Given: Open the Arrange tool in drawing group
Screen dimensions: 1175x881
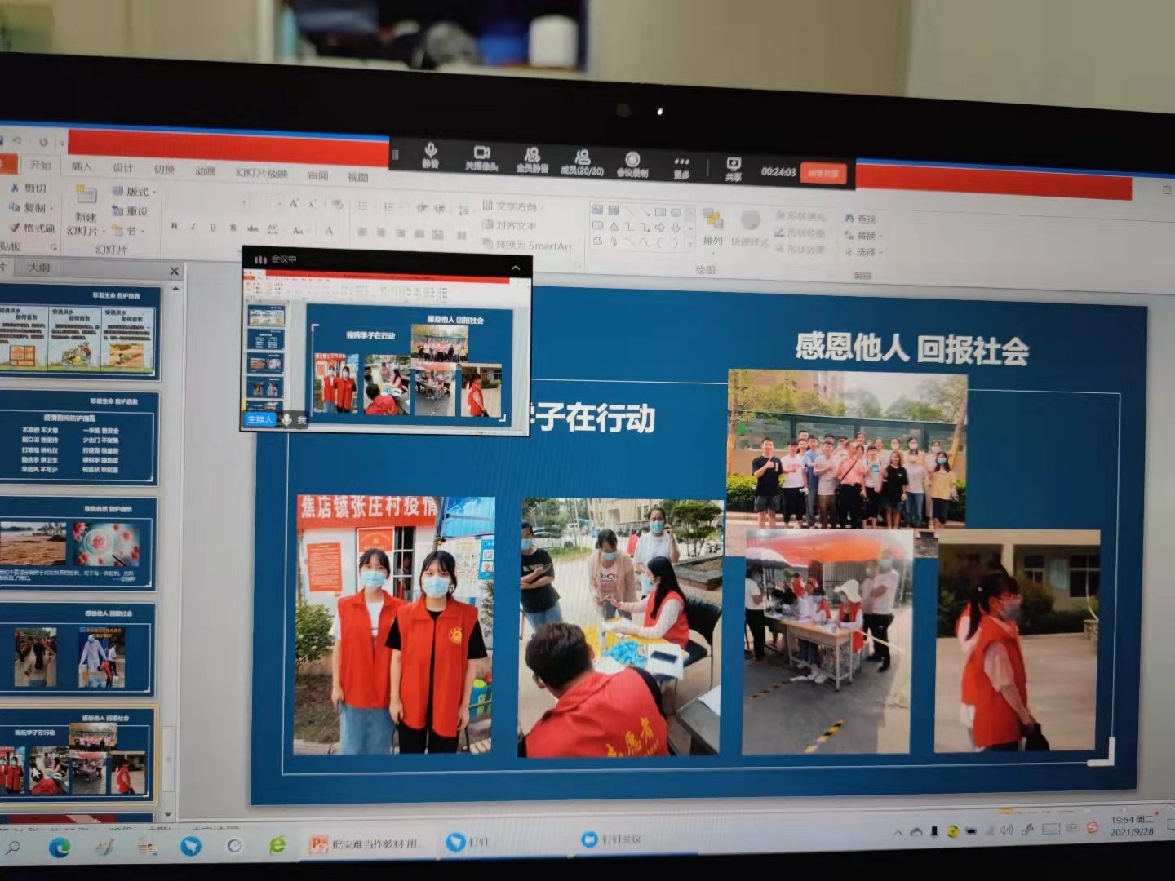Looking at the screenshot, I should [x=713, y=226].
